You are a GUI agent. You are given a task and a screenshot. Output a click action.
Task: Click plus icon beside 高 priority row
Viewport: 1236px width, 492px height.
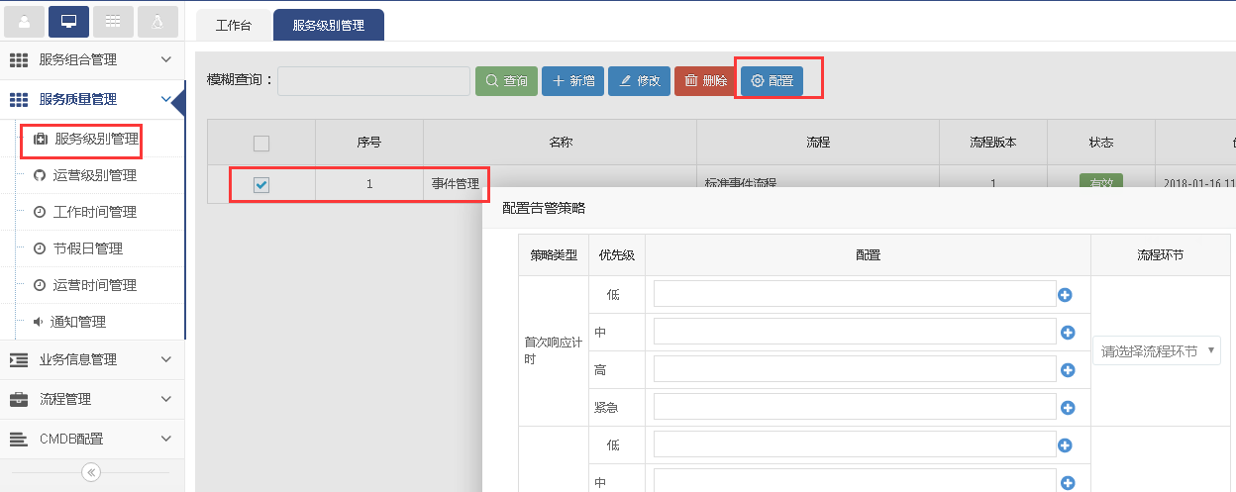point(1068,369)
